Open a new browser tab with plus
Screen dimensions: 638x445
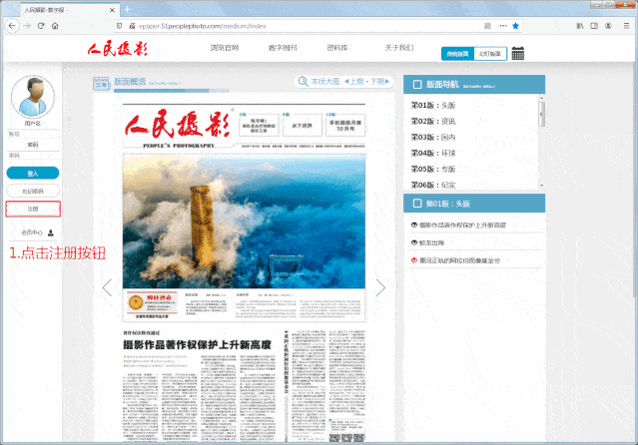point(127,9)
